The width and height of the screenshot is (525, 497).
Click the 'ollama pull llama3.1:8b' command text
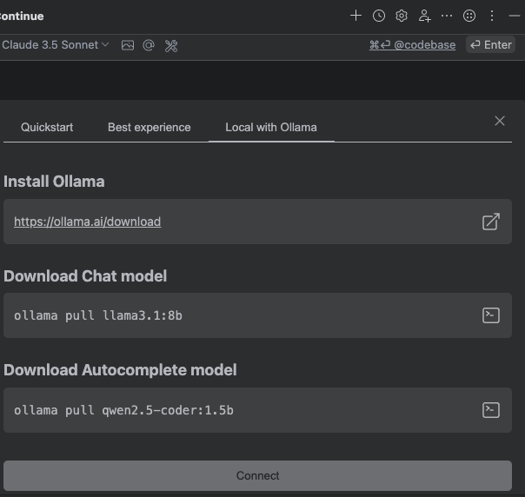coord(98,315)
